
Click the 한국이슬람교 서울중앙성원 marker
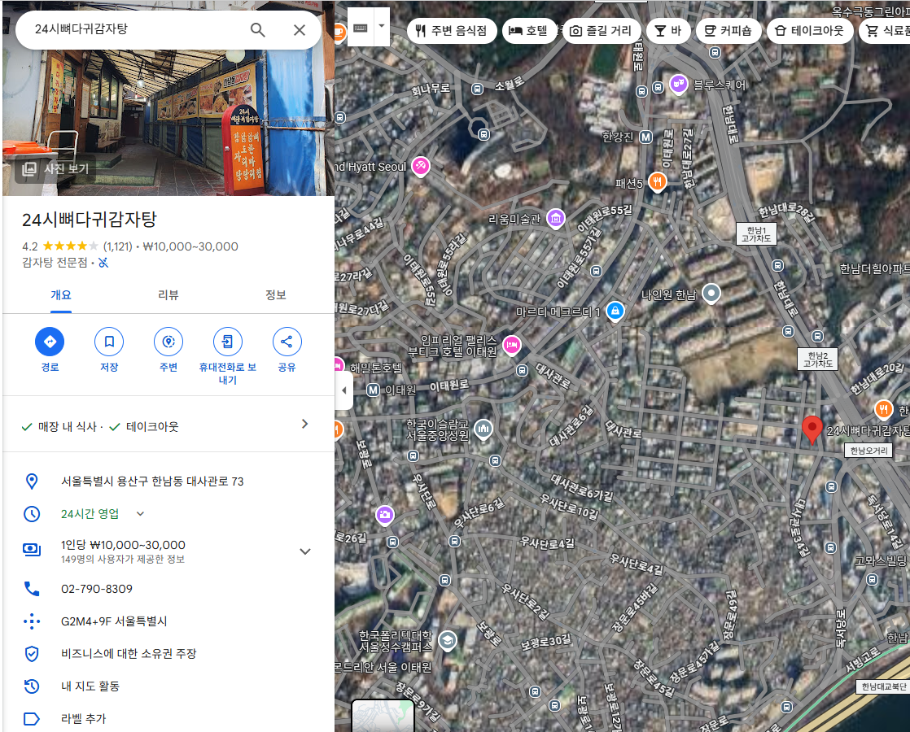coord(483,429)
